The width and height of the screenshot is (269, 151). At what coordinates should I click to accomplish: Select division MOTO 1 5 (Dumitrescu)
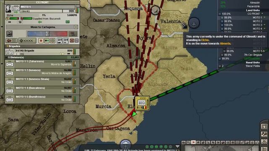42,99
